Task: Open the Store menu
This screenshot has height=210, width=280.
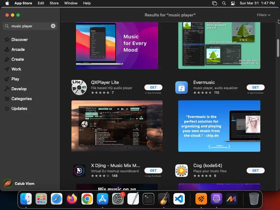Action: [54, 3]
